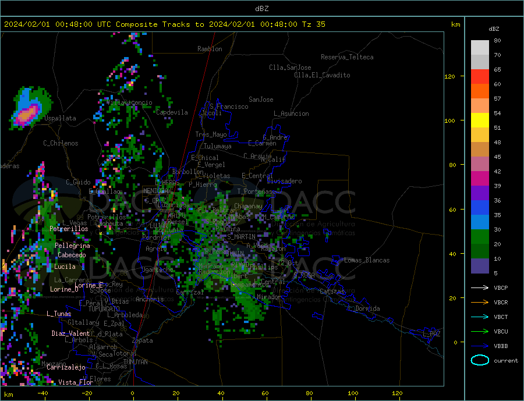
Task: Click the 'km' unit label in header right
Action: (455, 24)
